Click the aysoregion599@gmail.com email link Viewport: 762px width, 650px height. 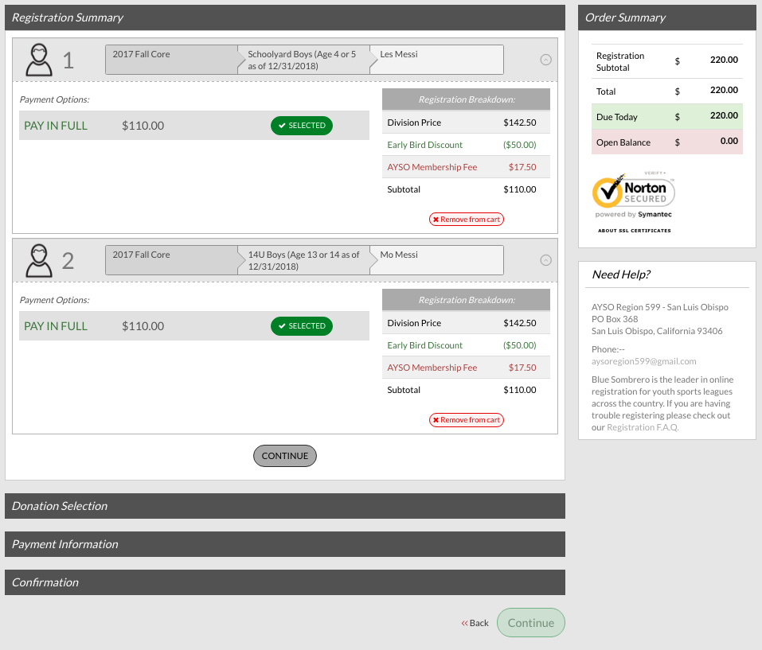643,361
